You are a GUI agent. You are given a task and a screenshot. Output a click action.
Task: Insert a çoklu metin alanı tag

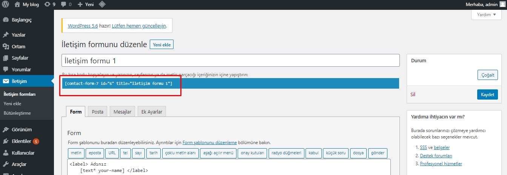[180, 153]
